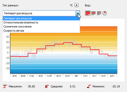127x92 pixels.
Task: Click the °C unit label
Action: [x=71, y=5]
